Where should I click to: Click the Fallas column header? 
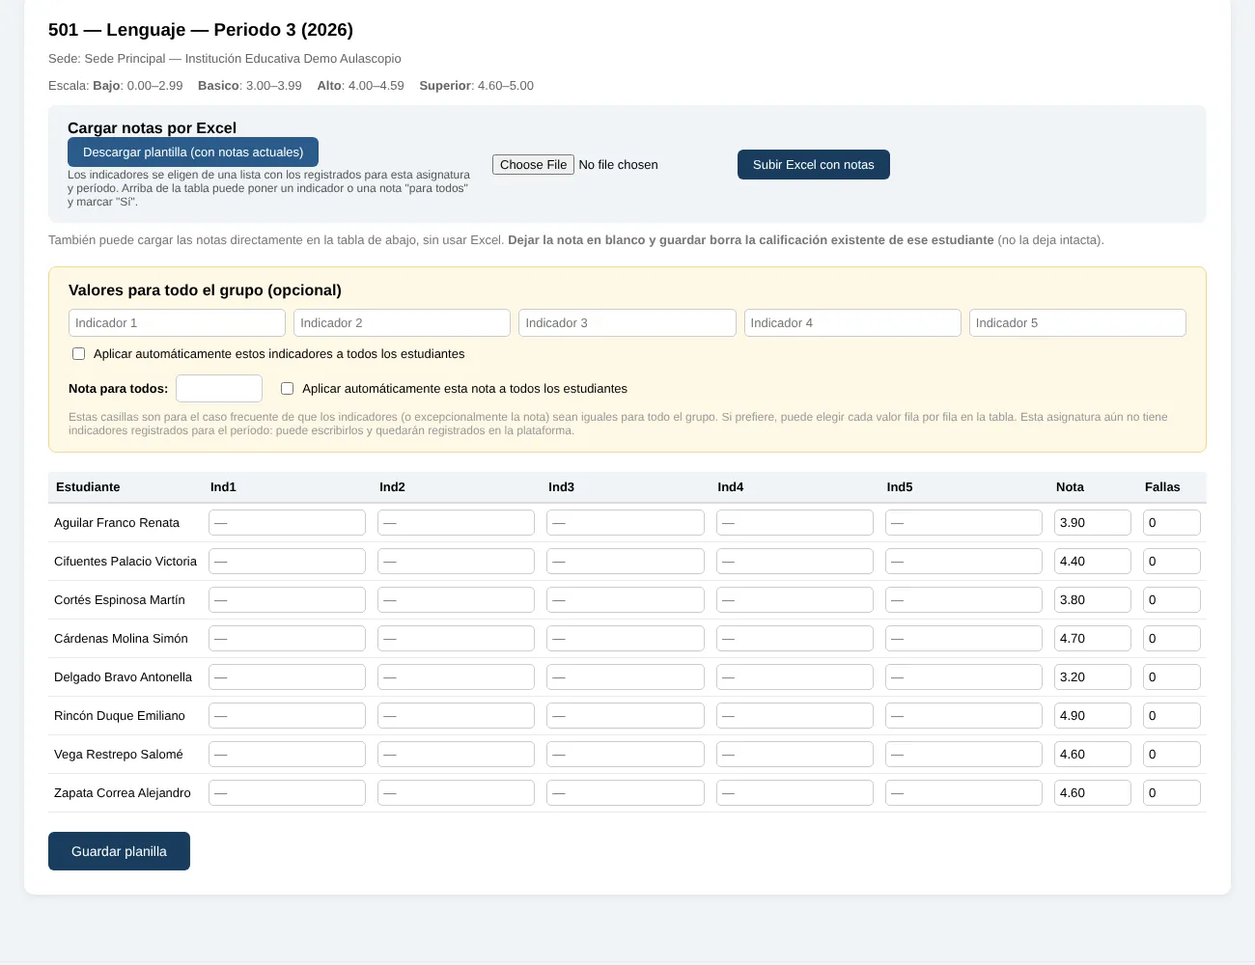[x=1162, y=487]
